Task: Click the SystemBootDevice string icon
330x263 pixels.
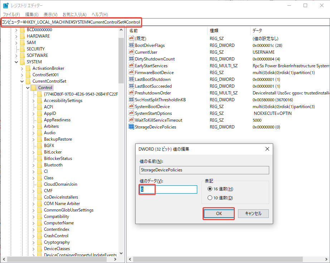Action: (x=131, y=107)
